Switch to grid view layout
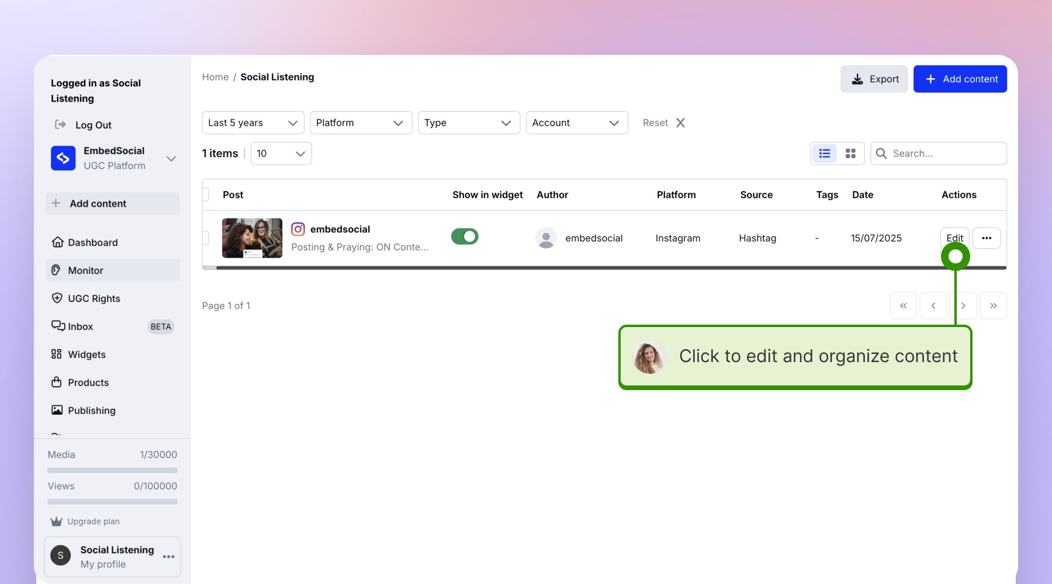 click(x=850, y=154)
